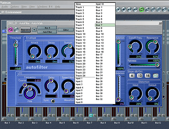Click the Fast Forward transport button
Viewport: 169px width, 129px height.
tap(135, 10)
